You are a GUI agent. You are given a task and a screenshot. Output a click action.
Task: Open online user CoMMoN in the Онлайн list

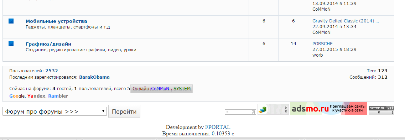pos(160,89)
